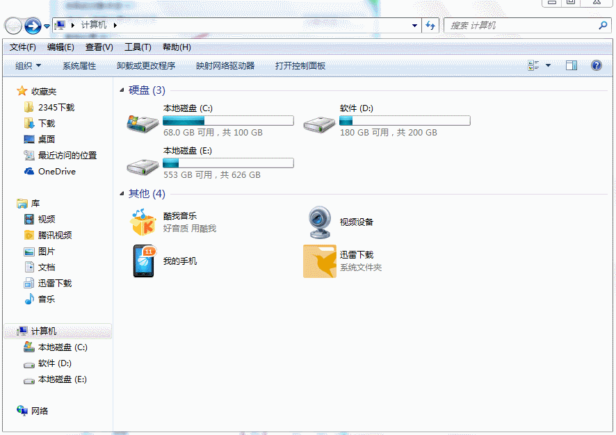The width and height of the screenshot is (616, 435).
Task: Click the 系统属性 button
Action: click(x=79, y=66)
